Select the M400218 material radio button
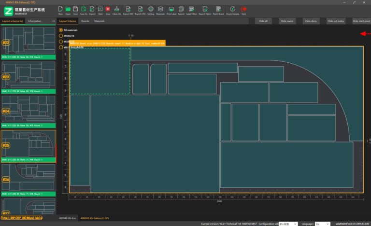This screenshot has height=226, width=371. click(60, 36)
